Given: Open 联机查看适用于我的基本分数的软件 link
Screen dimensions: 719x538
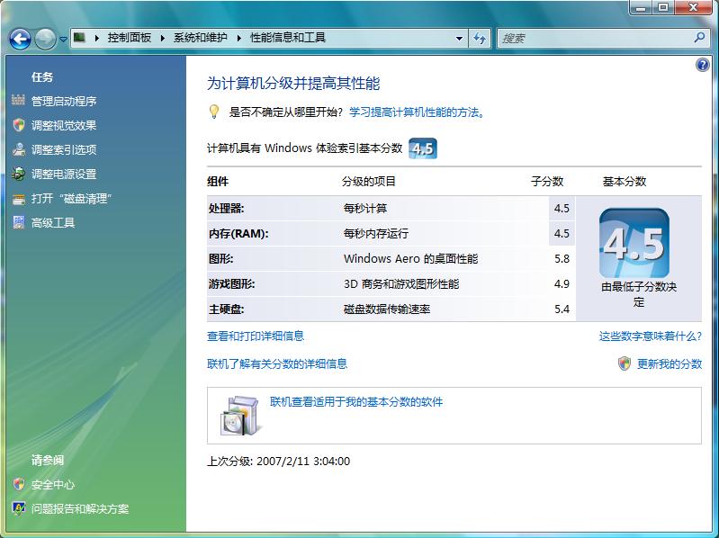Looking at the screenshot, I should point(356,402).
